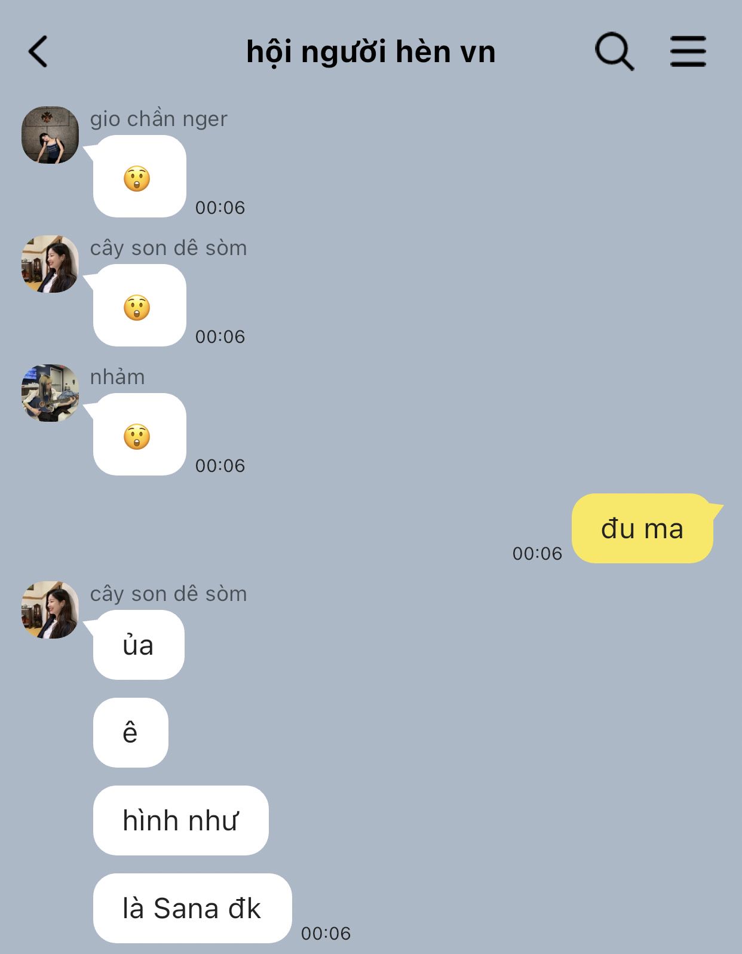742x954 pixels.
Task: Open the "hội người hèn vn" title
Action: tap(371, 52)
